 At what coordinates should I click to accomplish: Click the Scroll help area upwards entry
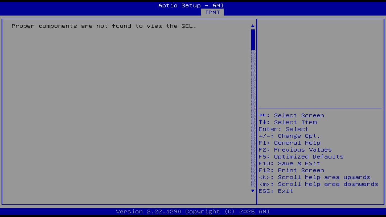click(x=315, y=177)
